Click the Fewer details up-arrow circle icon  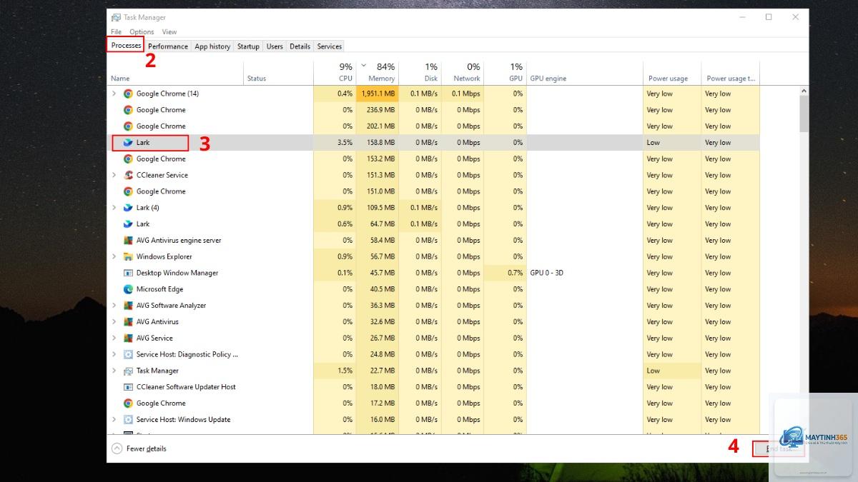[x=117, y=448]
